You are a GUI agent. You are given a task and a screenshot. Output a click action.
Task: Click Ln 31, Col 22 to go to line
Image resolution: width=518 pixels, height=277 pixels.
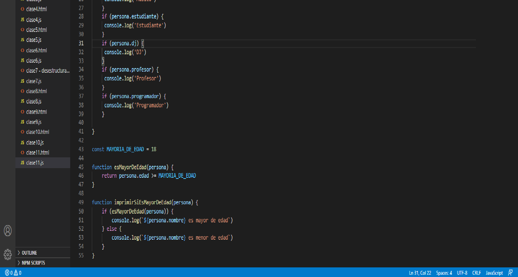[420, 273]
